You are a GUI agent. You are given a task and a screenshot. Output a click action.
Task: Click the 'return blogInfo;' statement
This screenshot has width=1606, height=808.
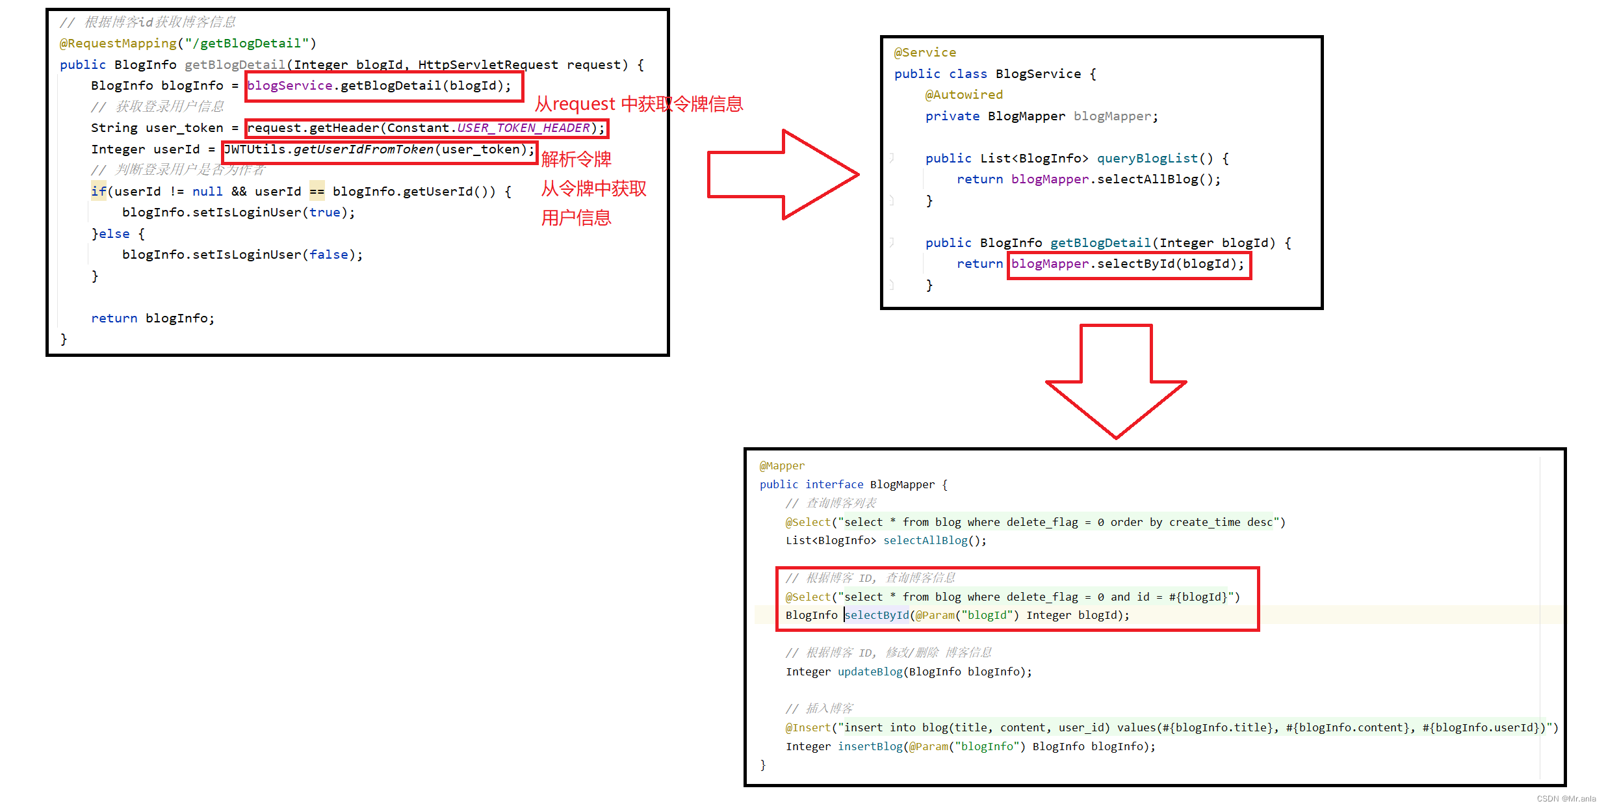[152, 319]
